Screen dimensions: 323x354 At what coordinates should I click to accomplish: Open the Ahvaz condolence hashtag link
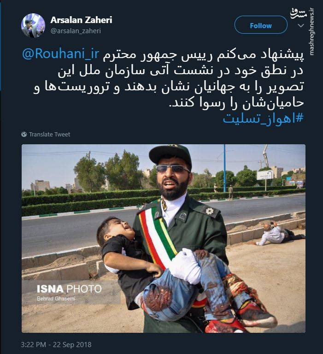pyautogui.click(x=263, y=118)
